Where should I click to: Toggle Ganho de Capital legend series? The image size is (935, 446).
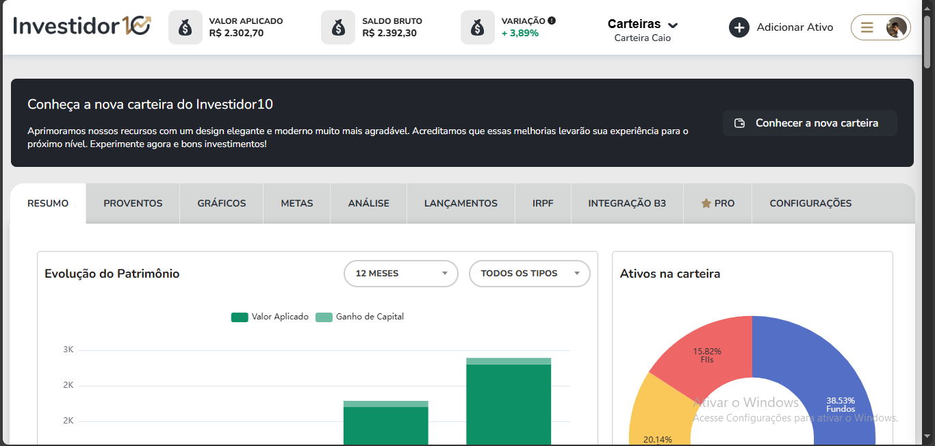(x=360, y=317)
